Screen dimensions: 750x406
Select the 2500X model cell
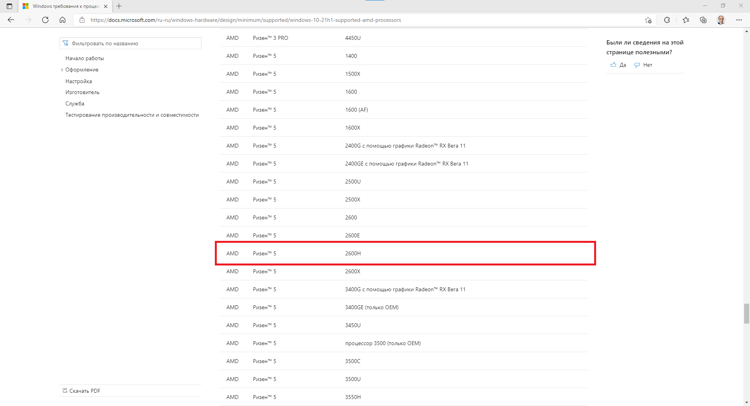point(352,199)
